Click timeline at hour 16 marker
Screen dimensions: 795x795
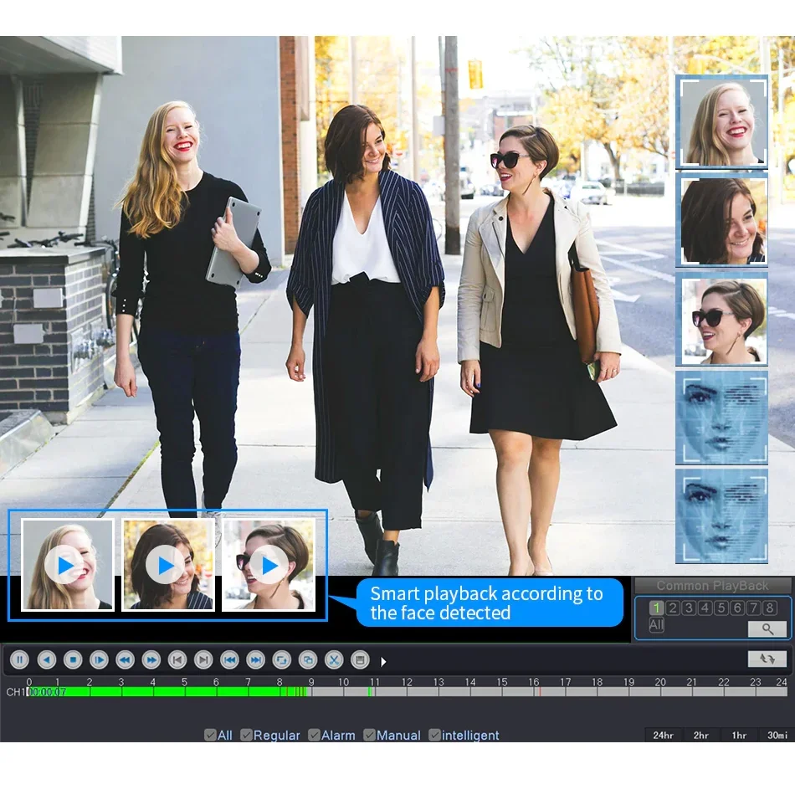pyautogui.click(x=534, y=691)
